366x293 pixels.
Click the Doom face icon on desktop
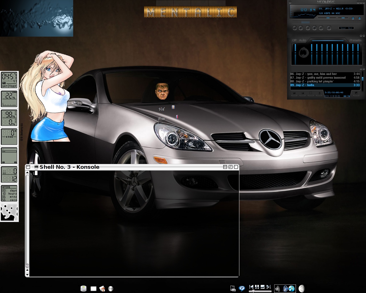point(162,91)
